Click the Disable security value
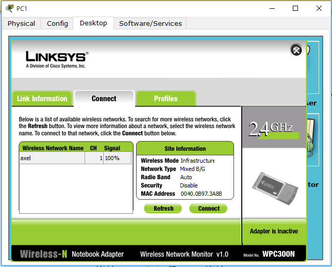This screenshot has height=267, width=332. (x=189, y=185)
